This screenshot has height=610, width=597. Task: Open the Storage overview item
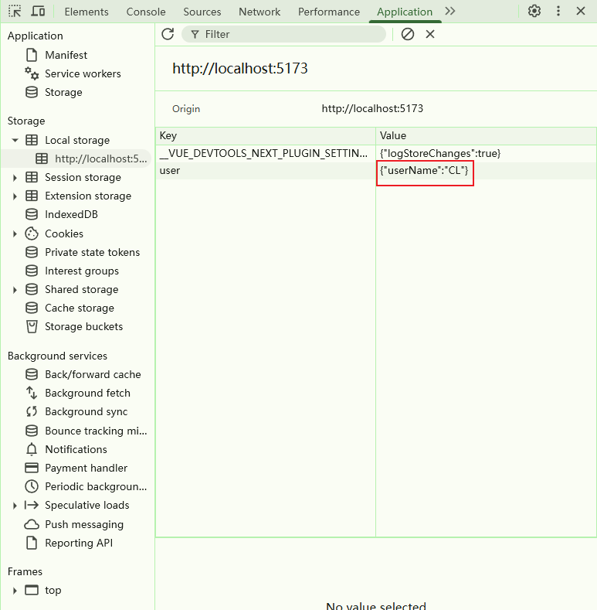point(63,92)
